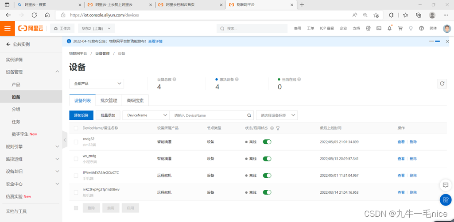Open the Aliyun hamburger menu
Screen dimensions: 454x222
point(8,28)
